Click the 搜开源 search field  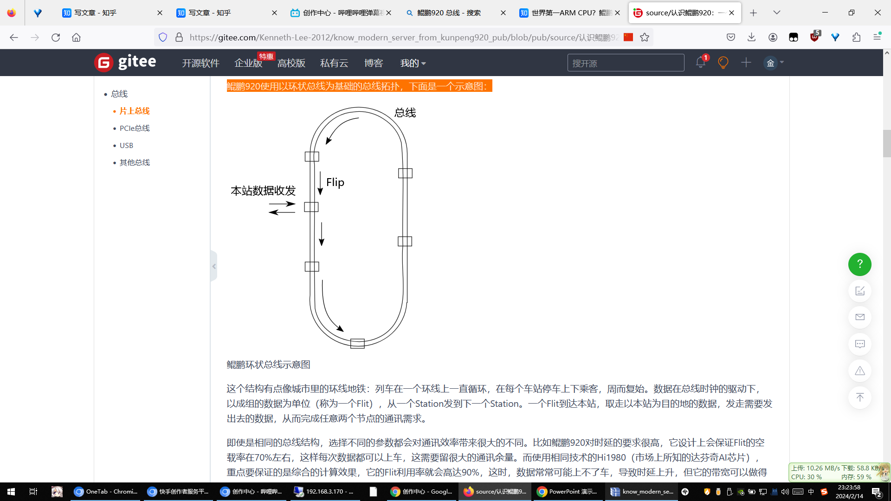click(x=626, y=62)
